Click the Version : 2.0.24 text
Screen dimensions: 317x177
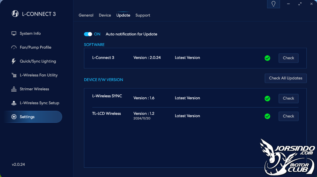[x=147, y=58]
